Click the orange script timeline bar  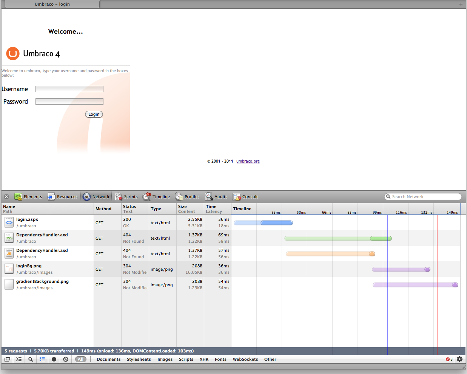tap(330, 254)
